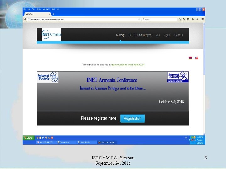226x169 pixels.
Task: Open the ustream live stream link
Action: tap(127, 65)
